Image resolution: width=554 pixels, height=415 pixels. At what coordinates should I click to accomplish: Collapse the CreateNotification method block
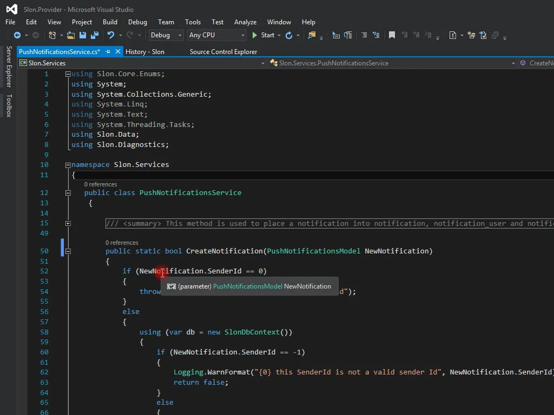[68, 251]
